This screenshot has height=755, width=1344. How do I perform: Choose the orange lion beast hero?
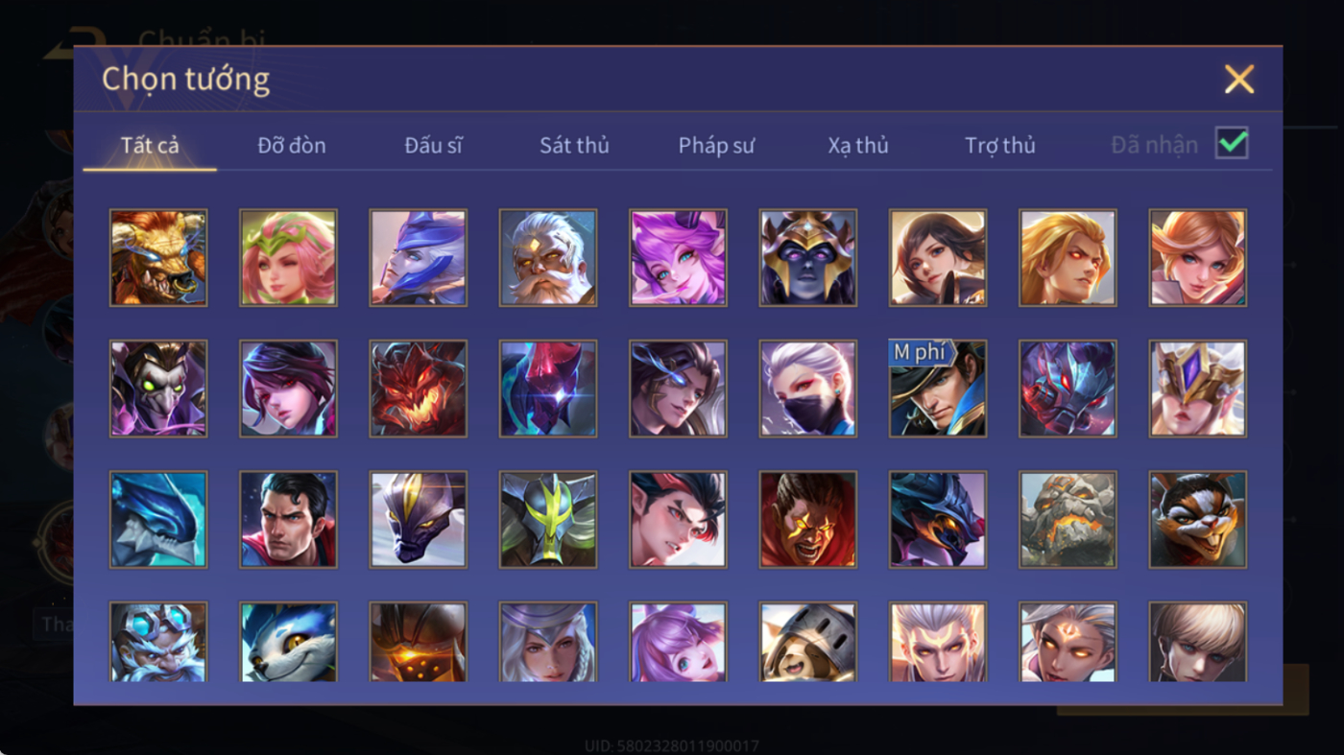pyautogui.click(x=158, y=258)
